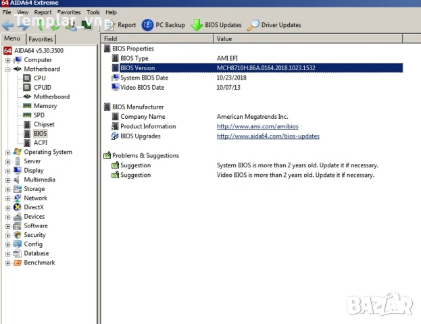Open the File menu
421x324 pixels.
[x=7, y=12]
